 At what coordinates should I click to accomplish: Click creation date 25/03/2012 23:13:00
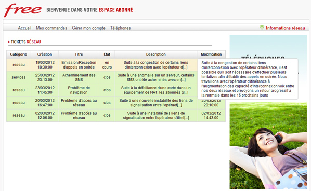pos(45,77)
